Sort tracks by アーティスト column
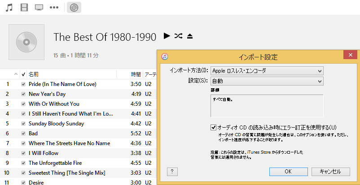This screenshot has width=360, height=185. click(x=150, y=74)
